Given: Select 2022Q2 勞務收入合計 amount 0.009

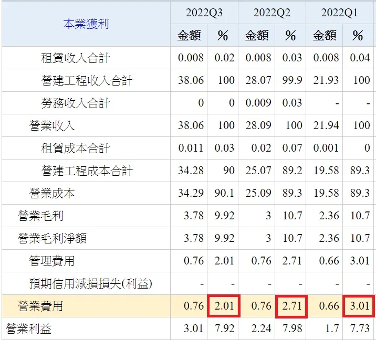Looking at the screenshot, I should click(258, 103).
